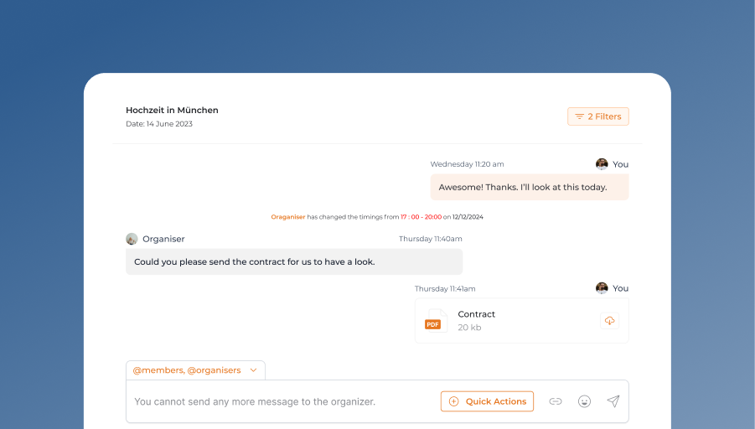The width and height of the screenshot is (755, 429).
Task: Click the 'Wednesday 11:20 am' timestamp
Action: click(x=467, y=164)
